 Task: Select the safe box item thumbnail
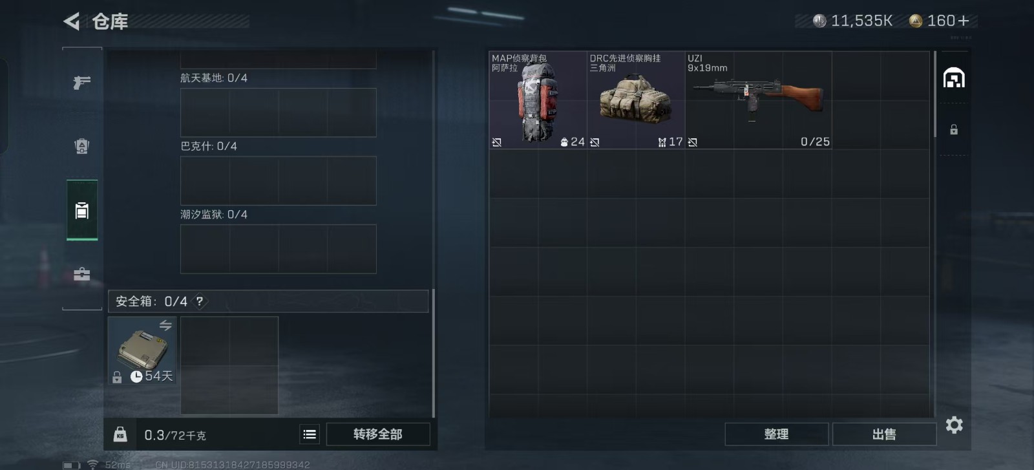pyautogui.click(x=142, y=350)
